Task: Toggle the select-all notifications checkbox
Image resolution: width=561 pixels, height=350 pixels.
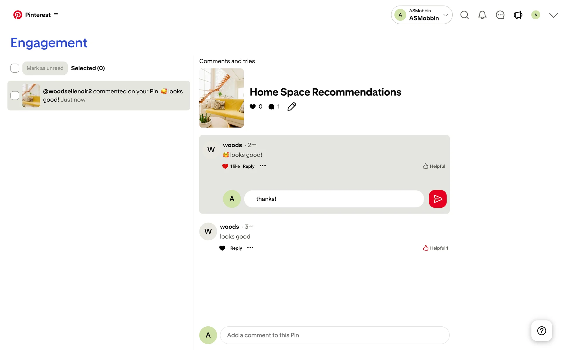Action: [15, 68]
